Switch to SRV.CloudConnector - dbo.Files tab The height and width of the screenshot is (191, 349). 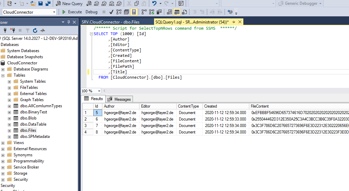point(110,22)
